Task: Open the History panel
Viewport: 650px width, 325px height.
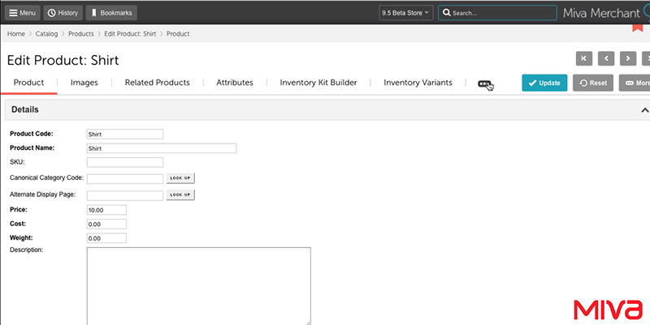Action: [63, 13]
